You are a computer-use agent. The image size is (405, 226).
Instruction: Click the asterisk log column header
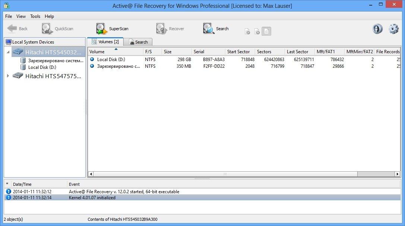7,184
